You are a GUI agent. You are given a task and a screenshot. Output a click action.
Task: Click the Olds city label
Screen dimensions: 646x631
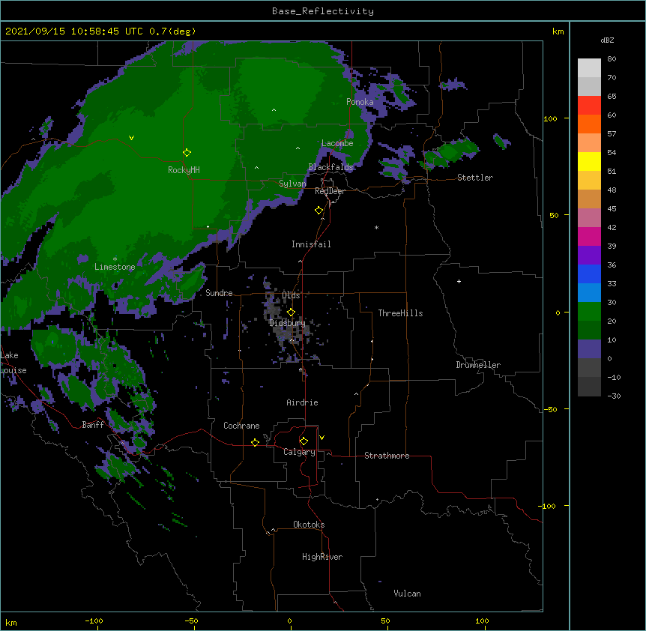tap(291, 295)
